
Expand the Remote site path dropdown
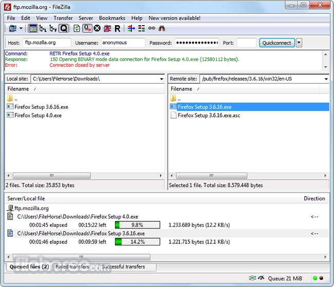click(x=326, y=79)
